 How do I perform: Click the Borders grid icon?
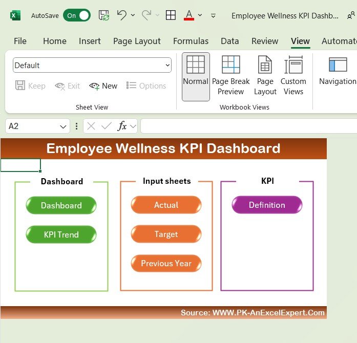[171, 15]
